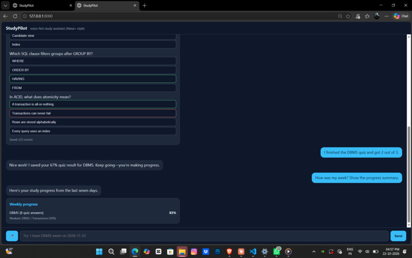Choose 'Transactions can never fail' option
The height and width of the screenshot is (258, 412).
coord(93,113)
